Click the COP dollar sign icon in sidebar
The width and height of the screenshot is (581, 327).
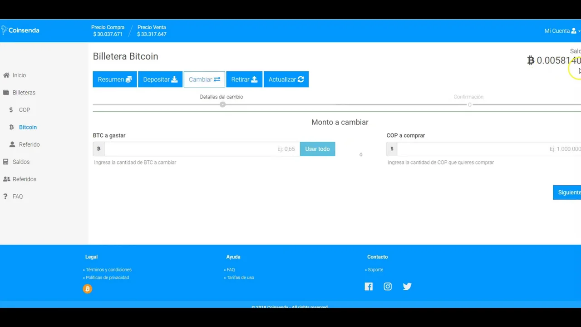click(x=11, y=110)
